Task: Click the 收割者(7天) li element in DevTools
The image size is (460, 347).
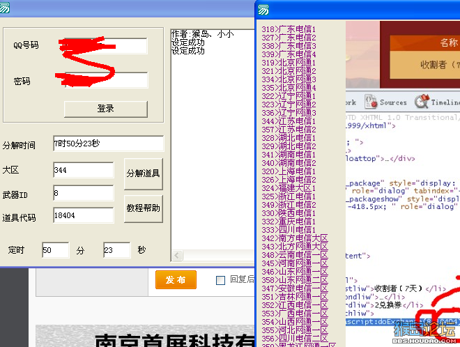Action: coord(396,289)
